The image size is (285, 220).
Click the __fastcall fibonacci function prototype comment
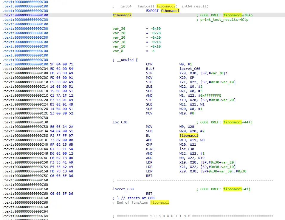pos(161,6)
